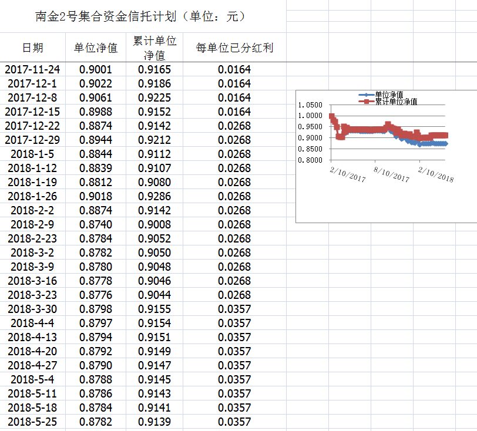Click the unit value cell 0.9001
This screenshot has width=477, height=431.
[96, 69]
